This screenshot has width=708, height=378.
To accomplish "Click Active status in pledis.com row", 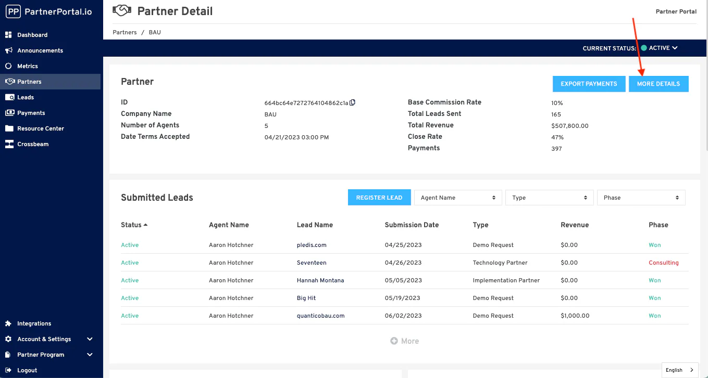I will tap(130, 245).
